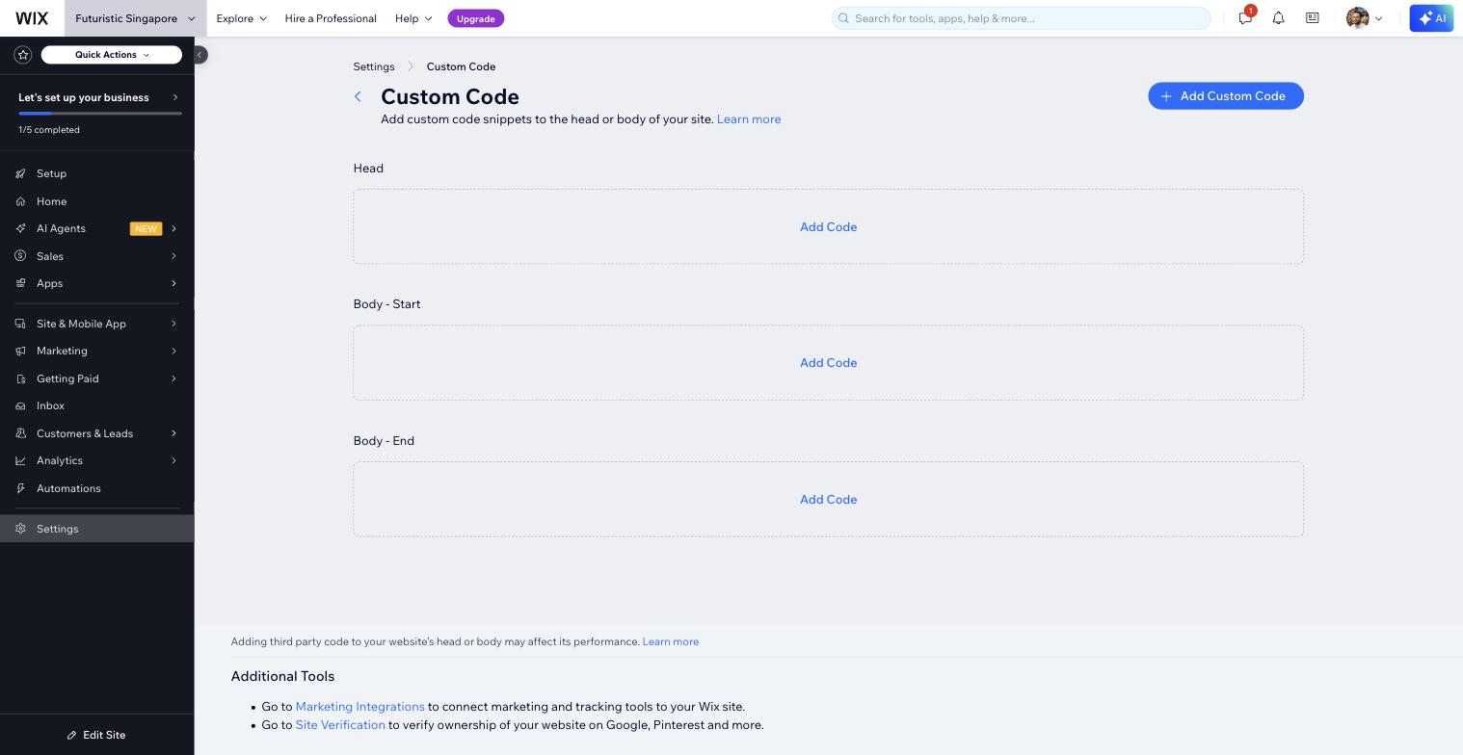The image size is (1463, 755).
Task: Click the Settings gear icon
Action: (x=20, y=529)
